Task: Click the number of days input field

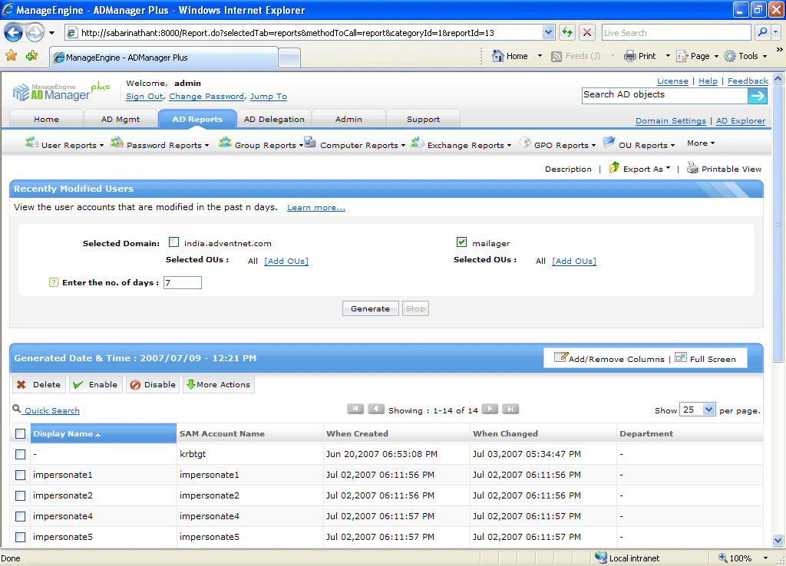Action: coord(182,283)
